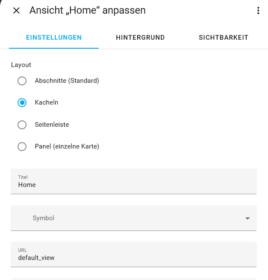Viewport: 268px width, 280px height.
Task: Click the Titel field containing Home
Action: coord(133,185)
